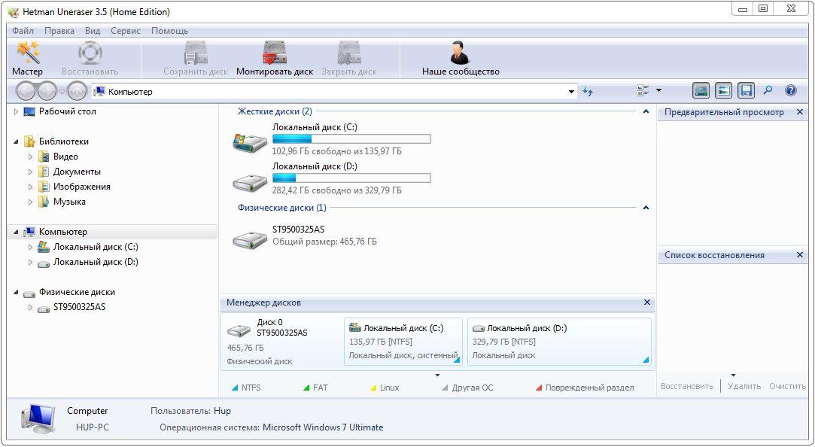This screenshot has height=447, width=815.
Task: Open the Файл menu
Action: (x=23, y=31)
